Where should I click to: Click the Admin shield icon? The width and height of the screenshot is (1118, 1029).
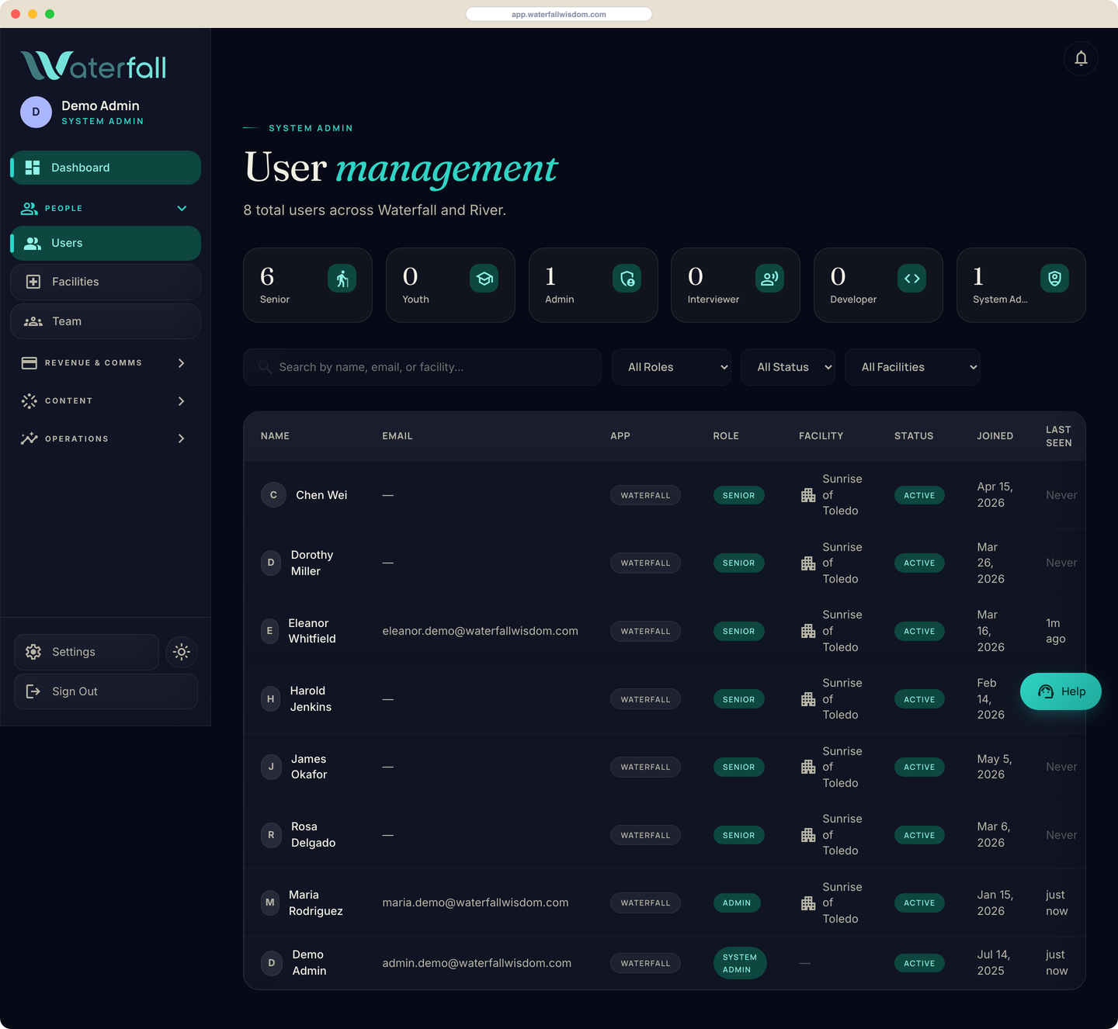click(627, 279)
